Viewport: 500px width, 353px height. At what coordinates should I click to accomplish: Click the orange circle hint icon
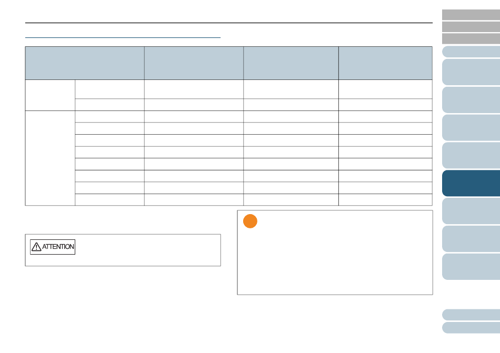(250, 221)
